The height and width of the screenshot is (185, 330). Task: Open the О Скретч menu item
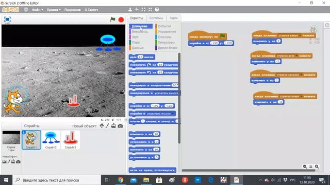[x=91, y=10]
